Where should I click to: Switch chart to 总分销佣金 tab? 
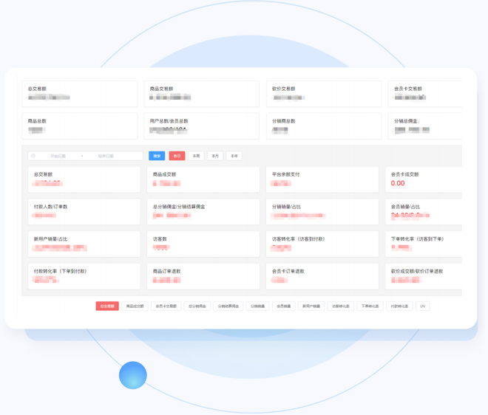[x=197, y=306]
